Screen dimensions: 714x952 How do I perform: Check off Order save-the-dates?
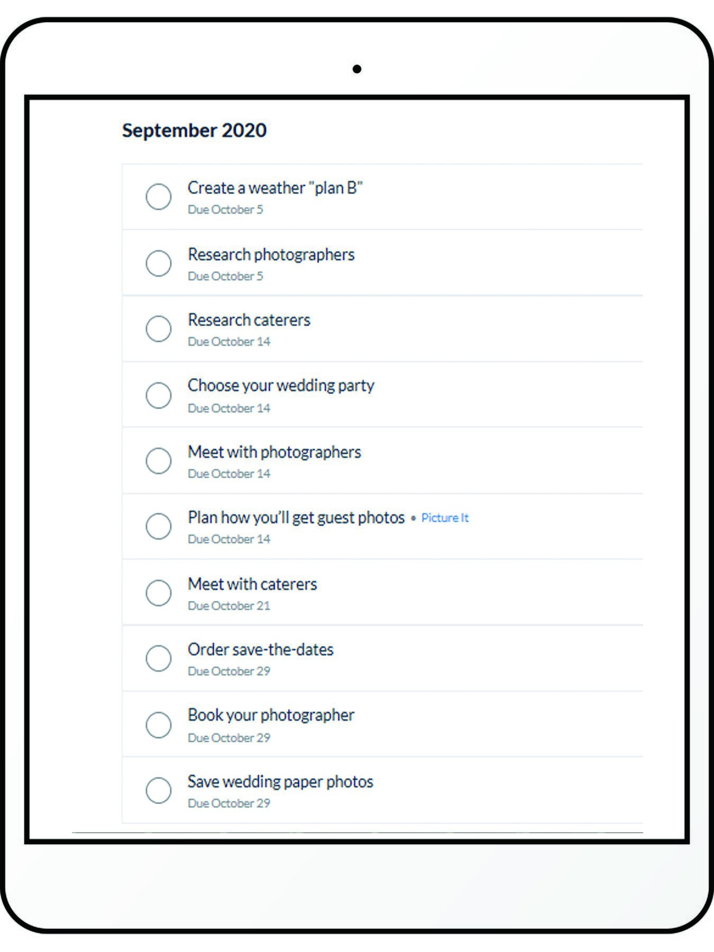point(158,658)
